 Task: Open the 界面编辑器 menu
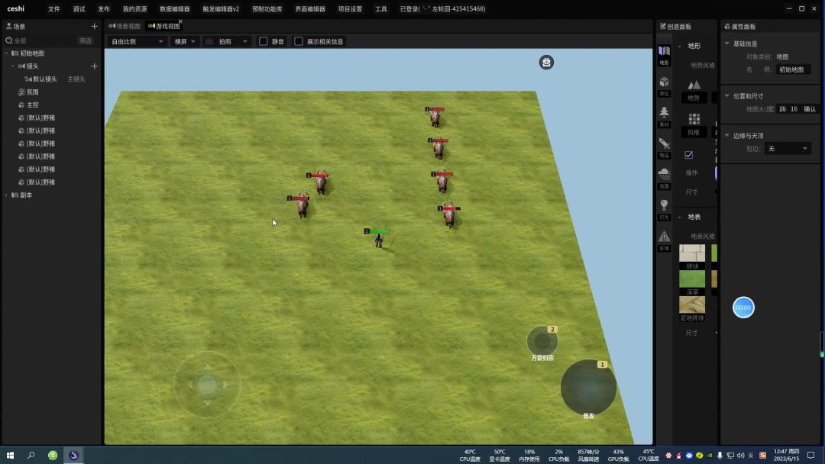310,9
